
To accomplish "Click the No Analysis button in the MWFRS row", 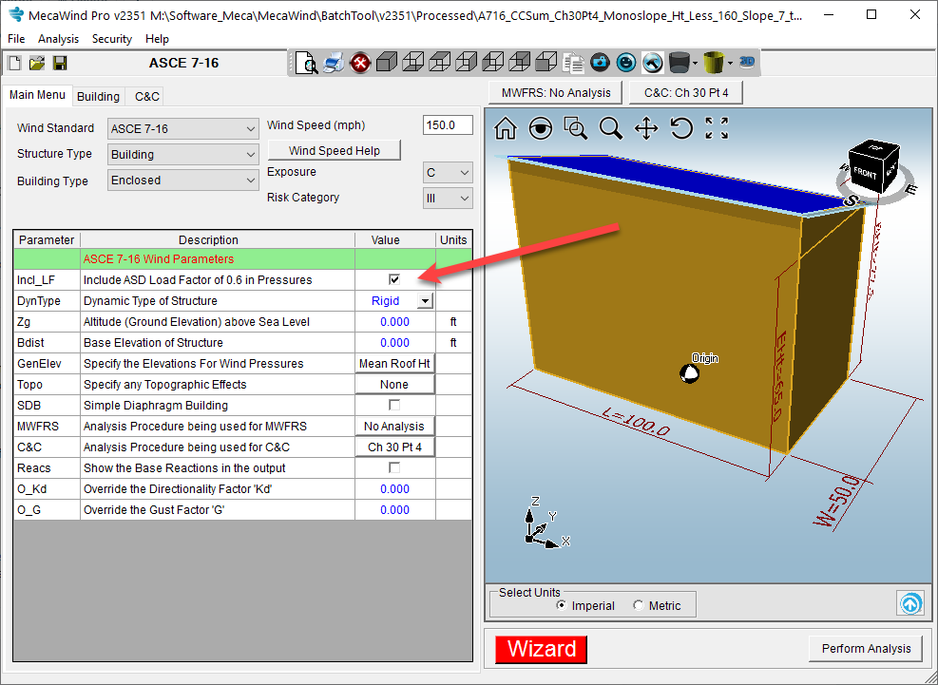I will point(394,426).
